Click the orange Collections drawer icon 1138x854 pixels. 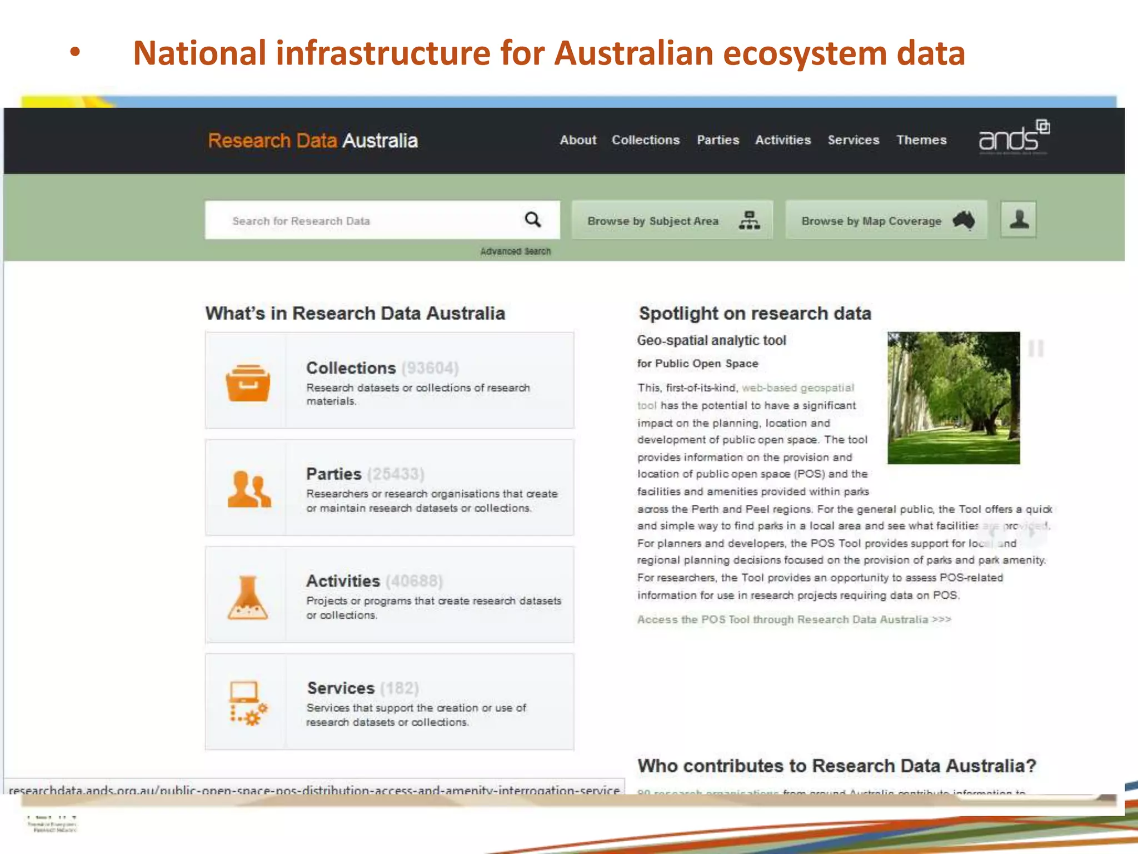point(248,383)
